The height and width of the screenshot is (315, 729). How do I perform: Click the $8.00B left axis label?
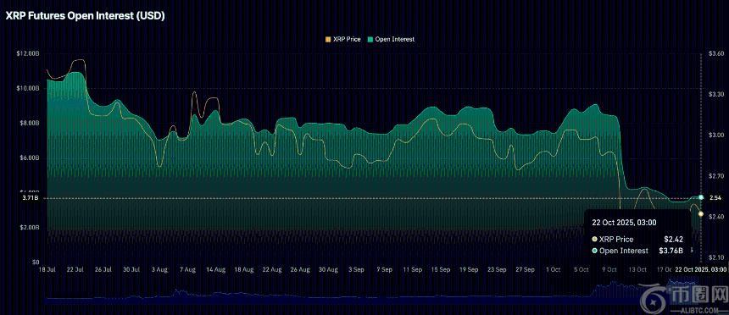click(x=30, y=123)
